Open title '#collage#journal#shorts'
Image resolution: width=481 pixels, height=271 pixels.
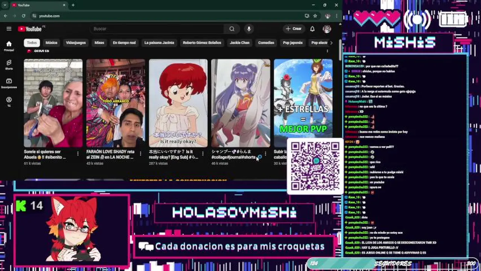pyautogui.click(x=233, y=154)
